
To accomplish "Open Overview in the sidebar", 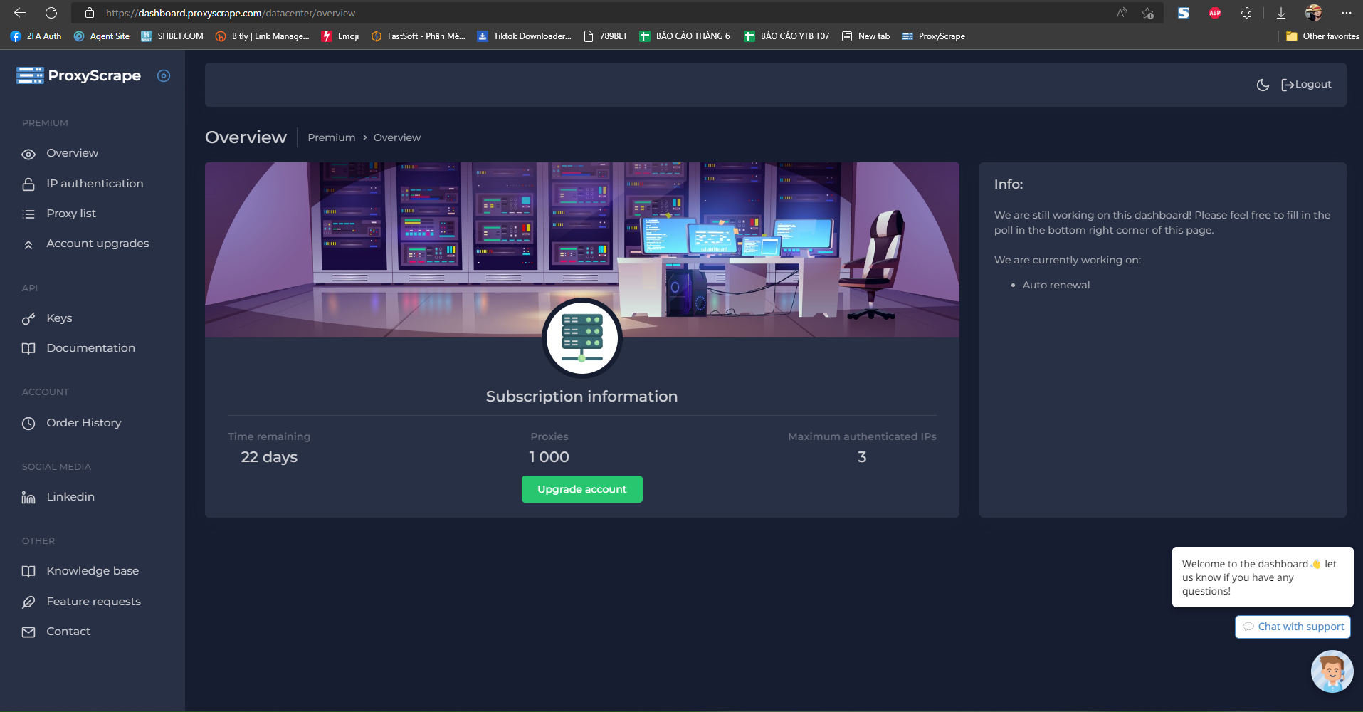I will pos(73,153).
